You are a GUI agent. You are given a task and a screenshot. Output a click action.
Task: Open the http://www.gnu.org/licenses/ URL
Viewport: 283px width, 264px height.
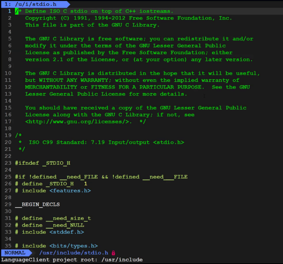(77, 122)
